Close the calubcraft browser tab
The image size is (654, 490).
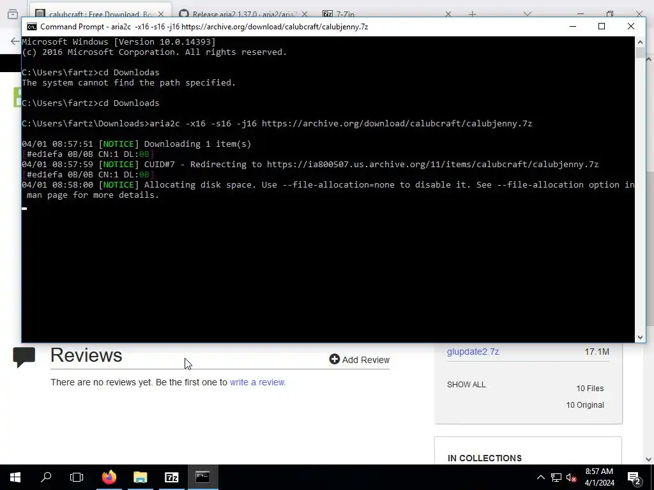pyautogui.click(x=161, y=14)
